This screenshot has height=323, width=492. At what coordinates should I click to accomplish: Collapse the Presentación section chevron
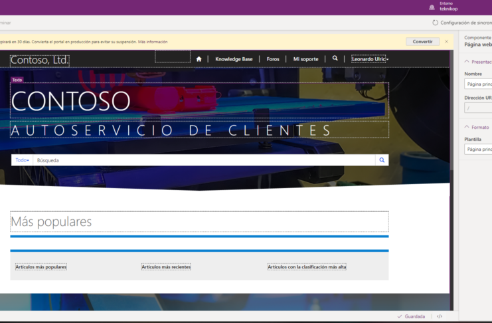point(466,62)
